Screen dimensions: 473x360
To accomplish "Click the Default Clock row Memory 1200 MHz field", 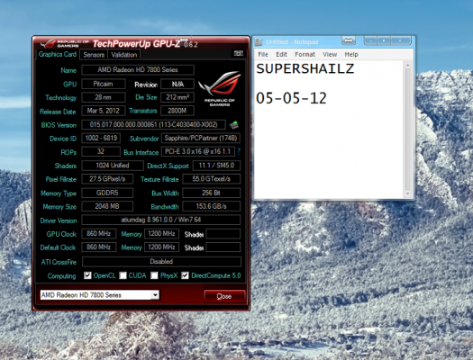I will point(161,247).
